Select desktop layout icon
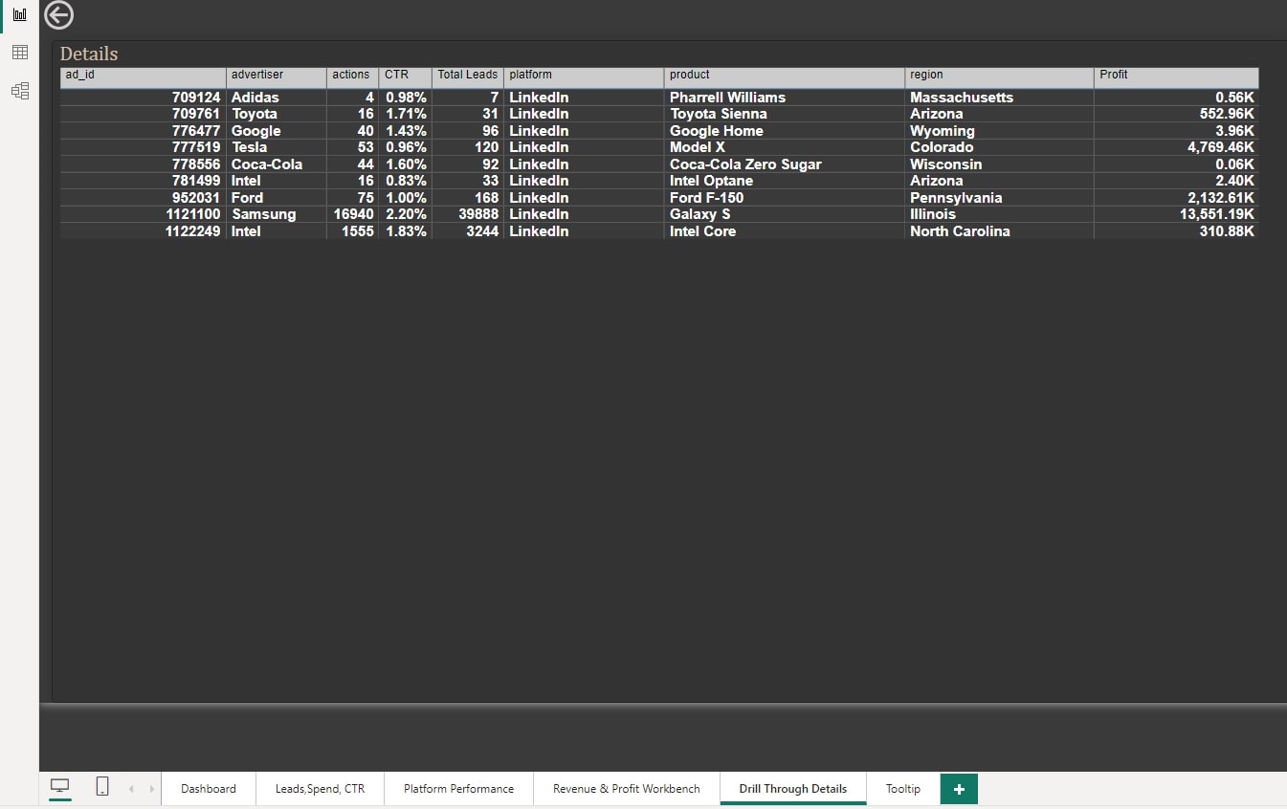Image resolution: width=1287 pixels, height=809 pixels. (x=60, y=787)
